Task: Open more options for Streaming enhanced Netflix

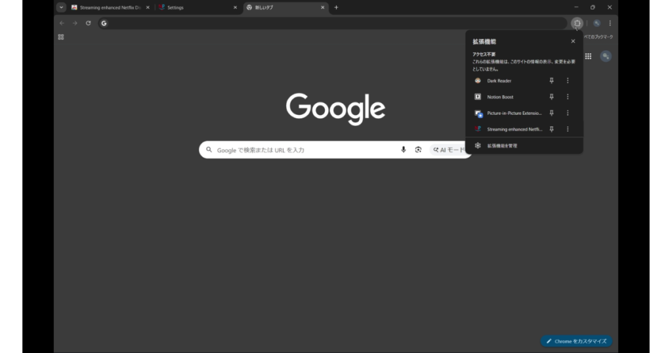Action: (x=568, y=129)
